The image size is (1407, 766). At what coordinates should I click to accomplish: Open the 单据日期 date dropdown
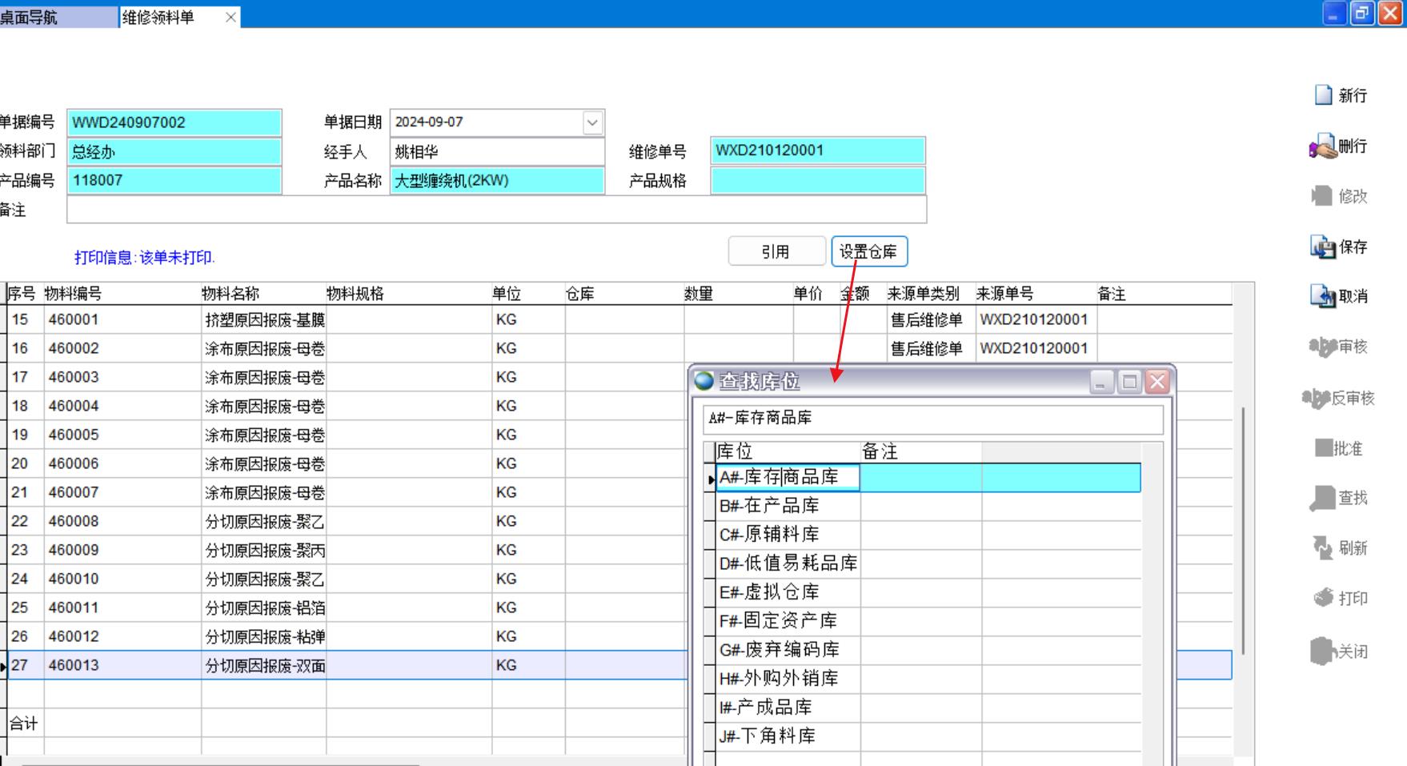(592, 123)
